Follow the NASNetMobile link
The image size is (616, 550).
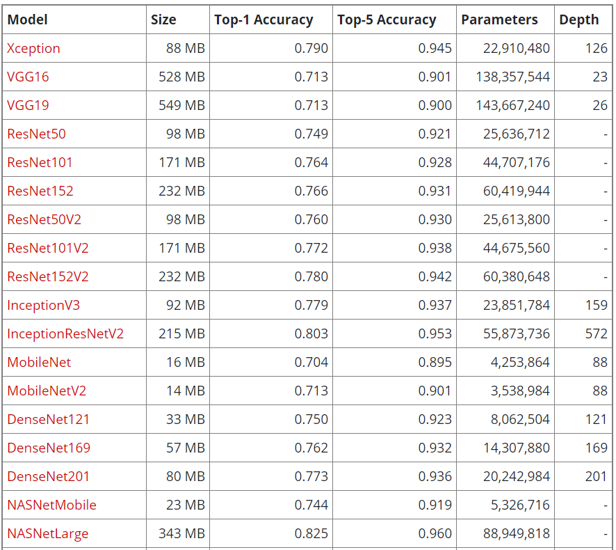[51, 505]
